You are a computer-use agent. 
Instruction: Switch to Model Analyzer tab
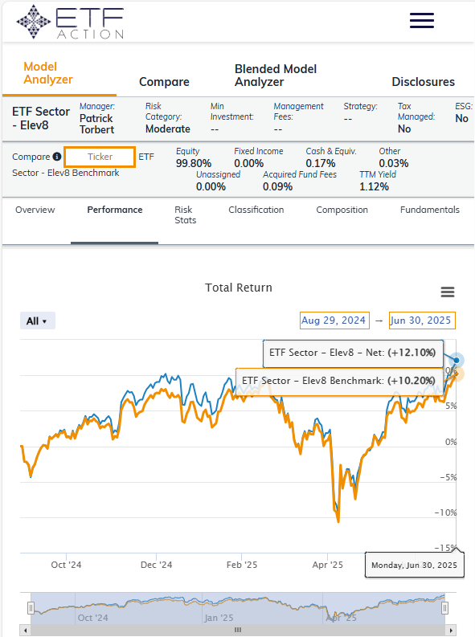pyautogui.click(x=48, y=73)
